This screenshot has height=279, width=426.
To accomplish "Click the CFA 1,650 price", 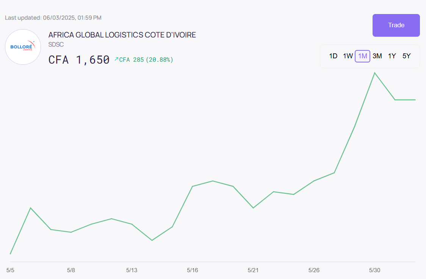I will pyautogui.click(x=79, y=60).
